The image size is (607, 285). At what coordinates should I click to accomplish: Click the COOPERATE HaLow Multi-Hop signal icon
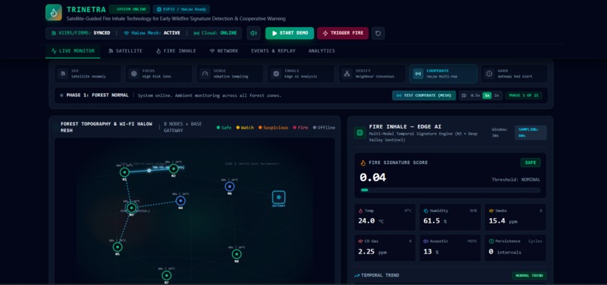click(418, 74)
